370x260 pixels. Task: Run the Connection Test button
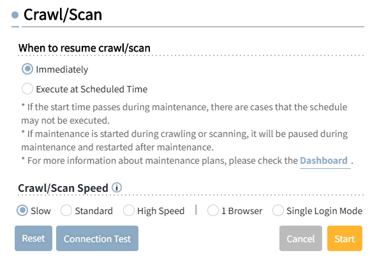tap(97, 238)
